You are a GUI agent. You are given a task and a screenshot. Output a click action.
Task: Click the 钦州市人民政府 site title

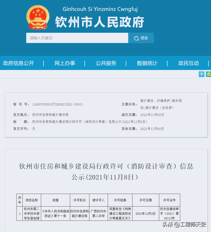click(x=100, y=22)
